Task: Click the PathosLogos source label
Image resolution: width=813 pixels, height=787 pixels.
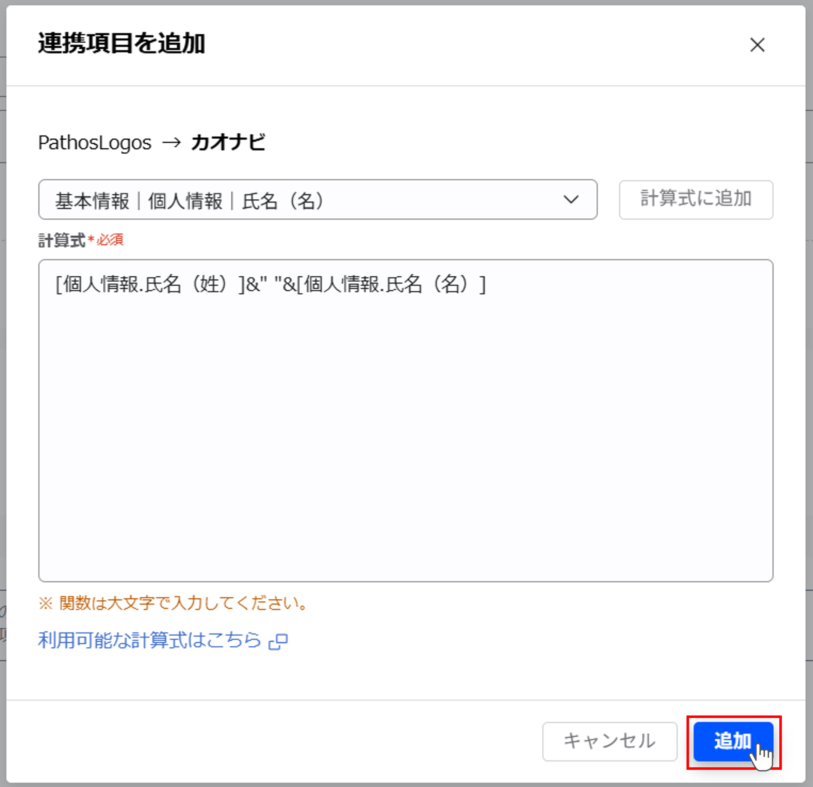Action: click(95, 143)
